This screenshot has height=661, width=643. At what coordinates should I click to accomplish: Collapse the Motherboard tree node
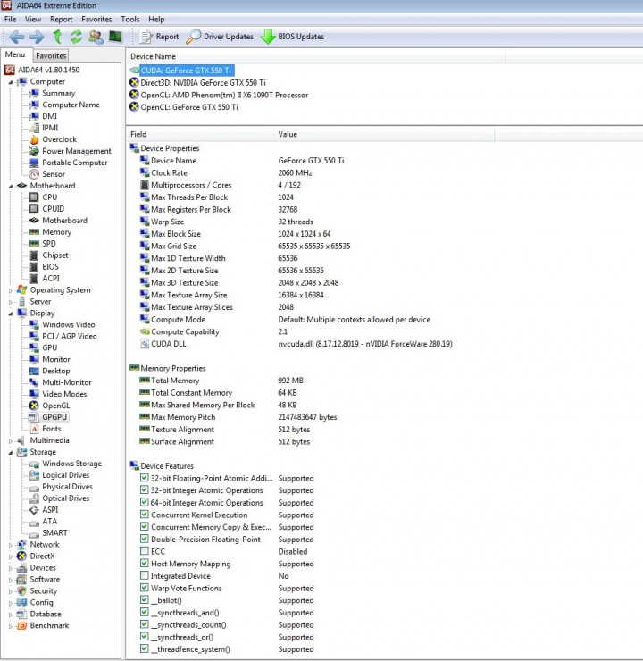[x=11, y=186]
